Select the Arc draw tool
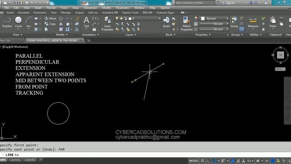The width and height of the screenshot is (291, 164). [x=28, y=22]
